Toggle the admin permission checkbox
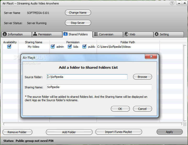The image size is (188, 145). (x=53, y=46)
